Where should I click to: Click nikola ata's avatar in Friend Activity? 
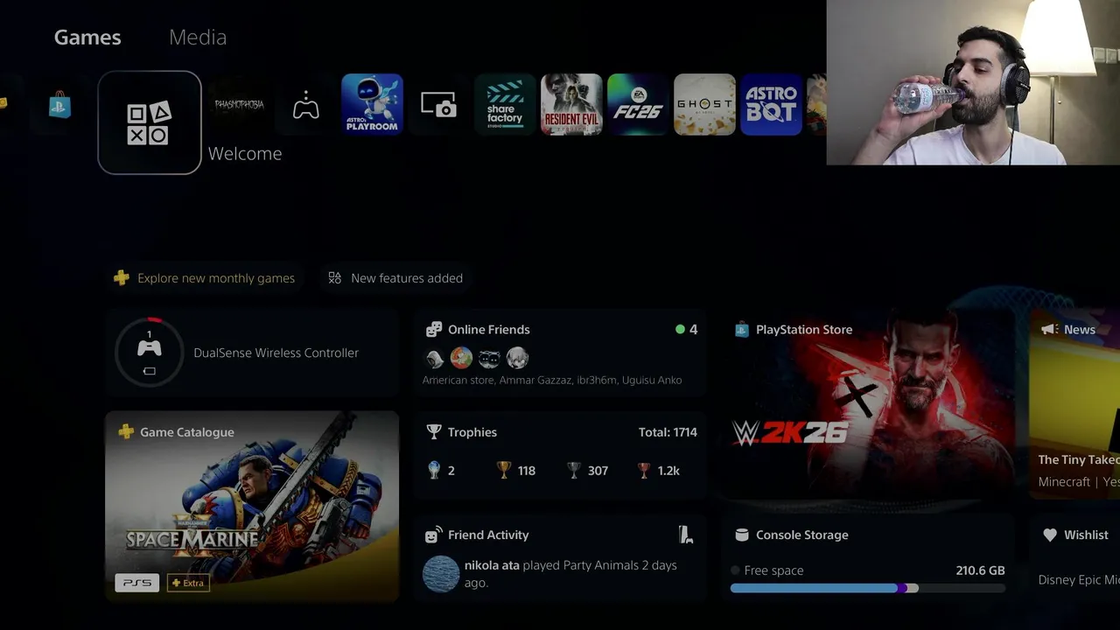pyautogui.click(x=441, y=574)
